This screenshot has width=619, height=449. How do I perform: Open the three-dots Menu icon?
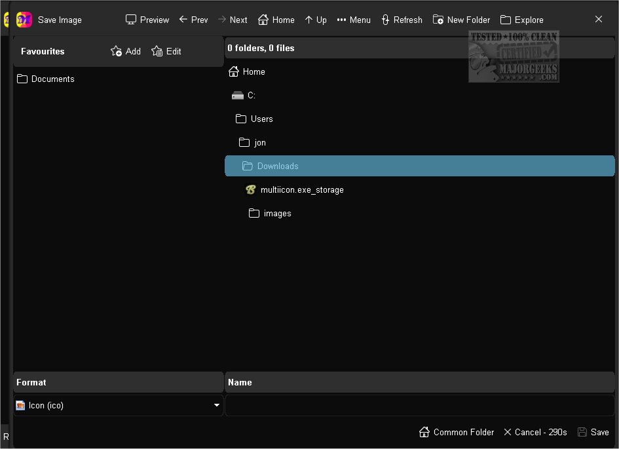pyautogui.click(x=341, y=20)
